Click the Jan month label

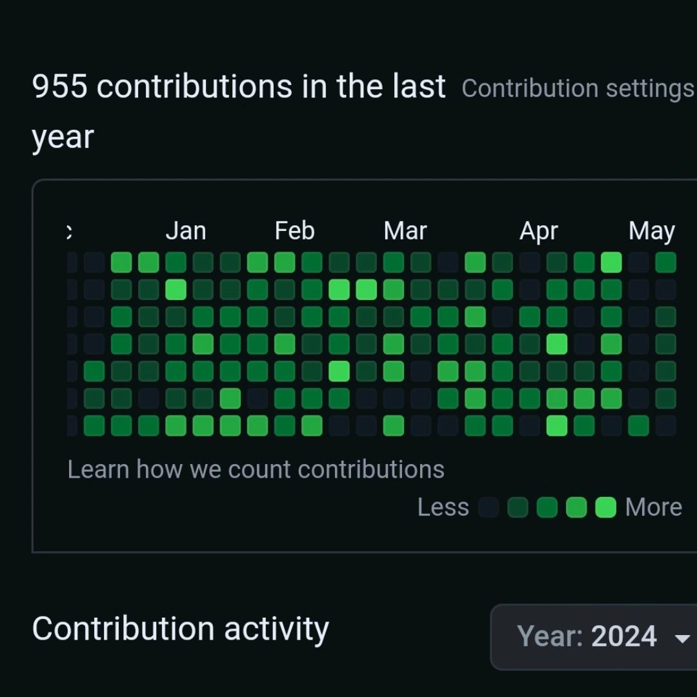[x=186, y=230]
